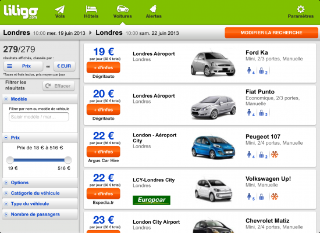Click Argus Car Hire provider name
Screen dimensions: 320x233
103,160
